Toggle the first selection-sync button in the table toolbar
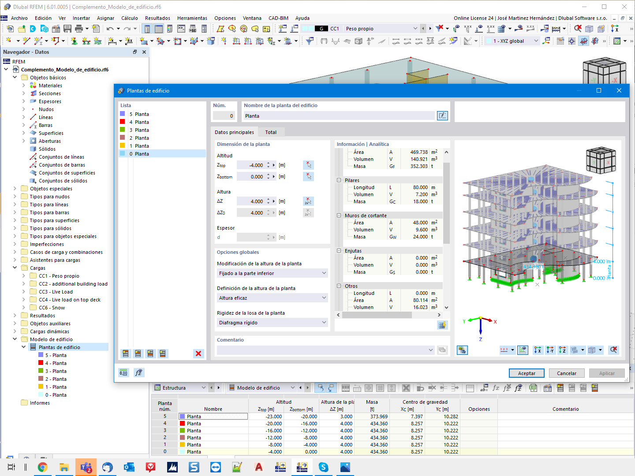The width and height of the screenshot is (635, 476). [321, 388]
